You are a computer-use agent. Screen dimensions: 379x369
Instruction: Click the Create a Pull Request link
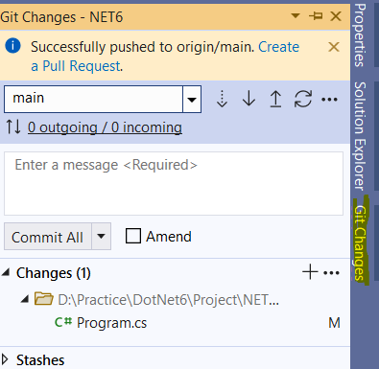tap(165, 57)
